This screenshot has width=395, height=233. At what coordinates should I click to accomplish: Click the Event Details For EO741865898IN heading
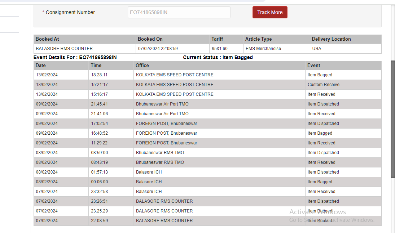(75, 57)
